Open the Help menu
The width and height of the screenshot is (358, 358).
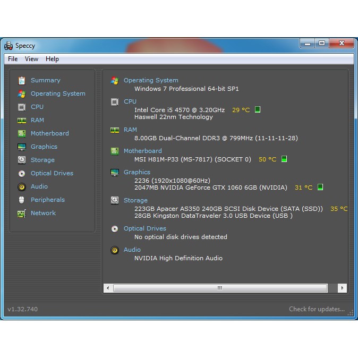(x=52, y=59)
